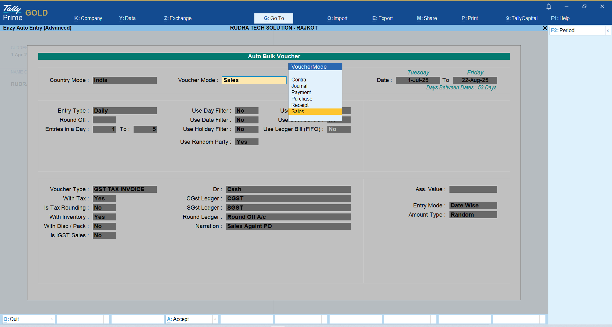Image resolution: width=612 pixels, height=327 pixels.
Task: Select the Voucher Type field
Action: pos(125,189)
